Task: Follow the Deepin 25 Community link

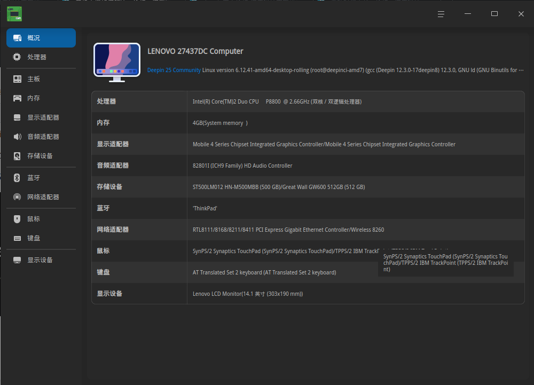Action: [174, 70]
